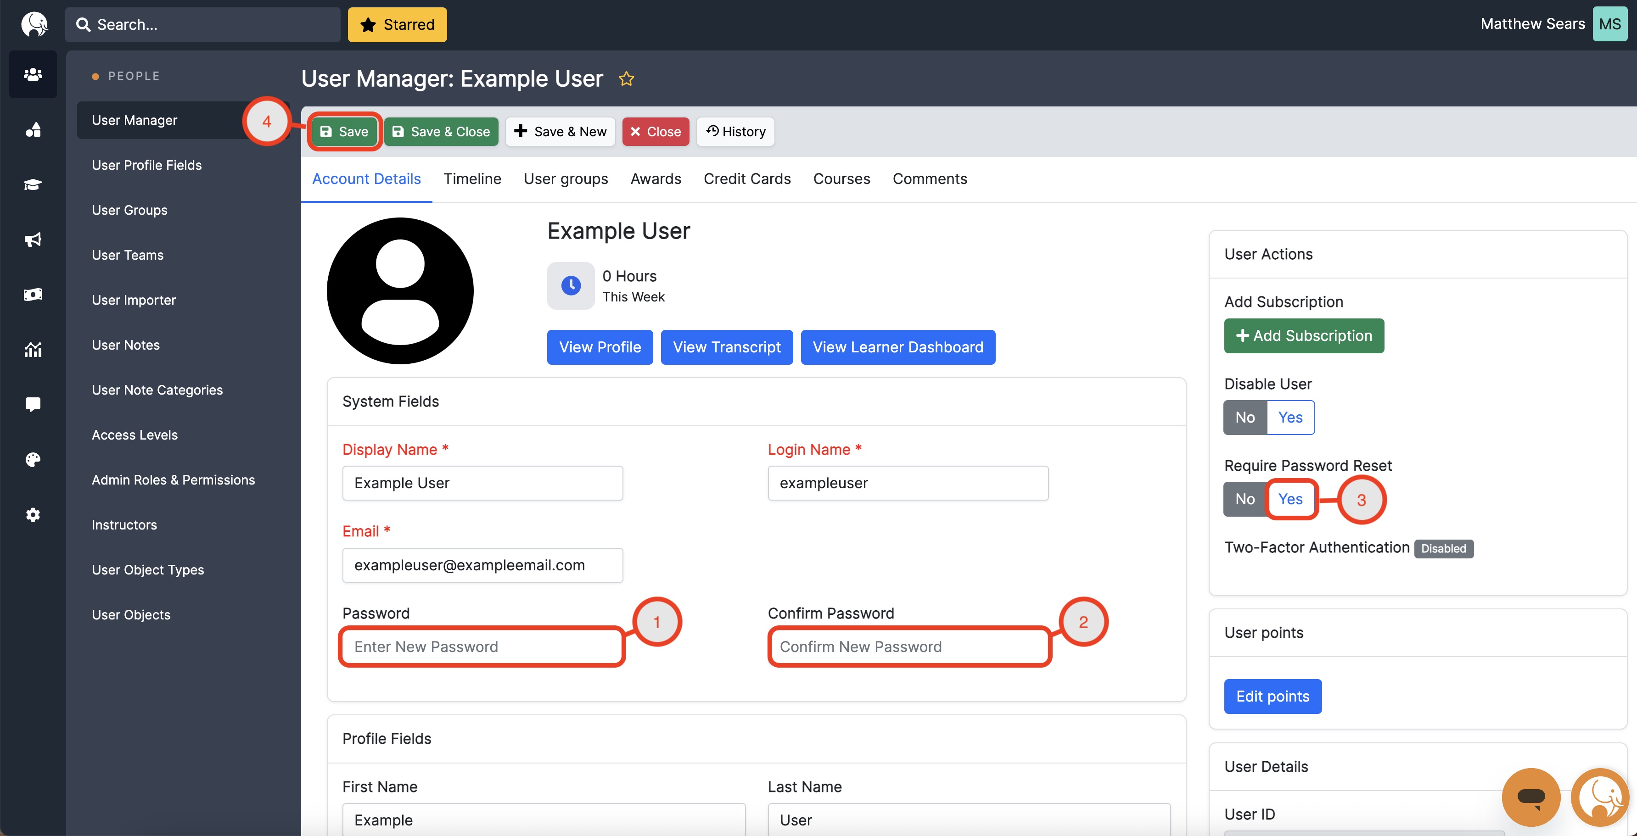Click the money commerce icon in sidebar
Screen dimensions: 1637x836
33,294
